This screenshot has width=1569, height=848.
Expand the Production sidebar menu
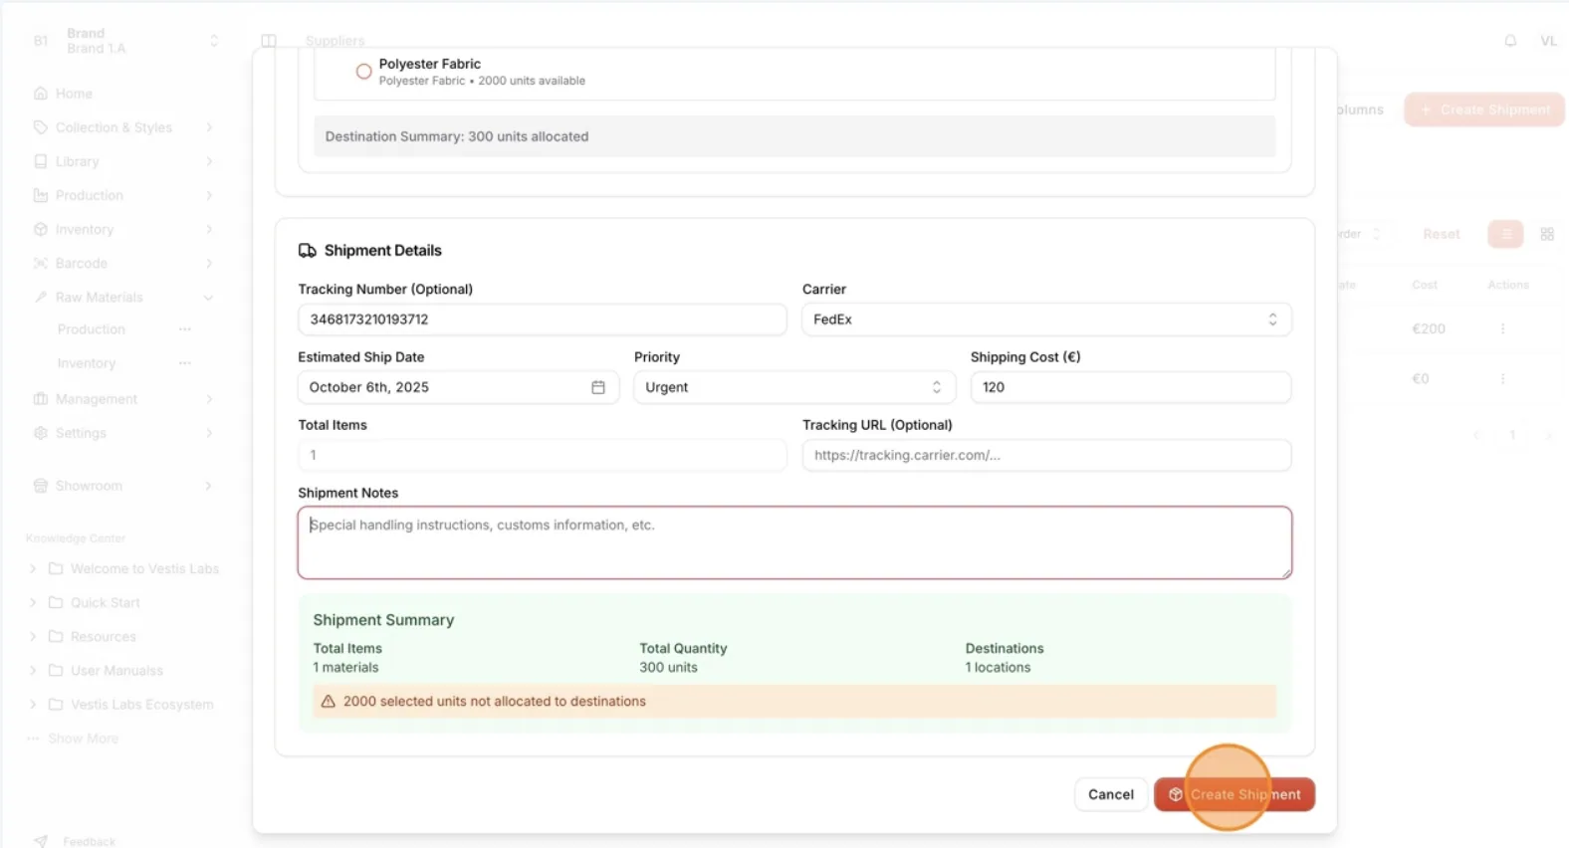click(124, 195)
